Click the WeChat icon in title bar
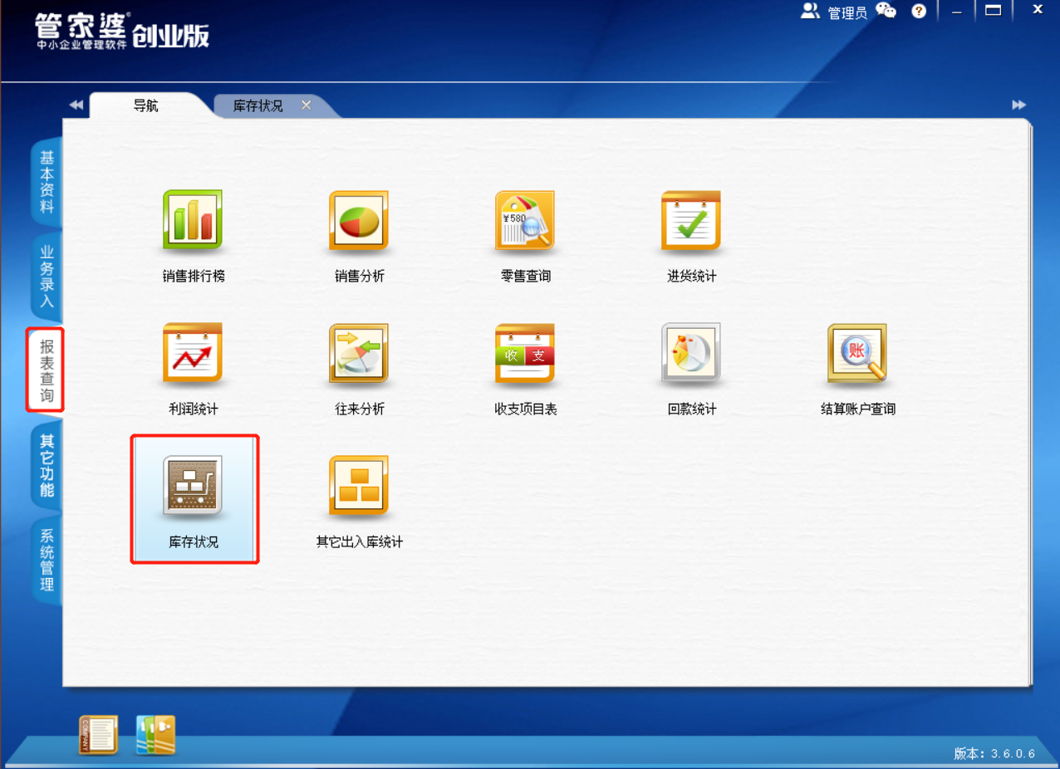 pyautogui.click(x=886, y=11)
